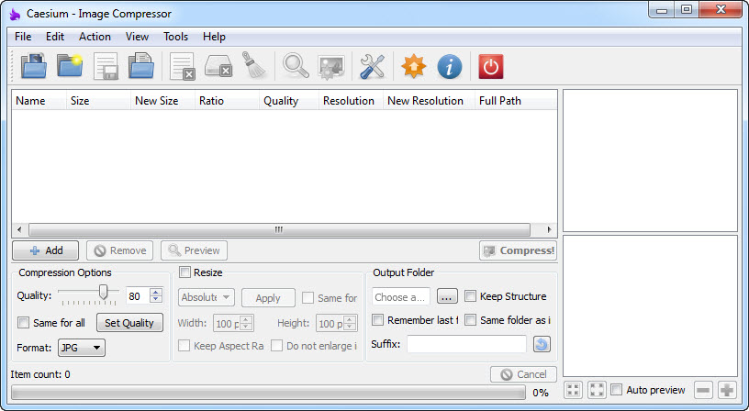The height and width of the screenshot is (411, 749).
Task: Click the orange star Updates icon
Action: pos(414,66)
